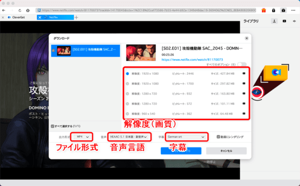Select the S02.E01 episode item in list

point(85,51)
